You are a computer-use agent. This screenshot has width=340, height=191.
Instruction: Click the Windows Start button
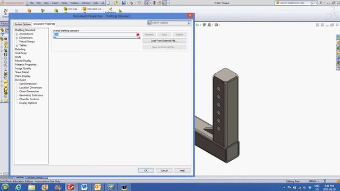(5, 187)
